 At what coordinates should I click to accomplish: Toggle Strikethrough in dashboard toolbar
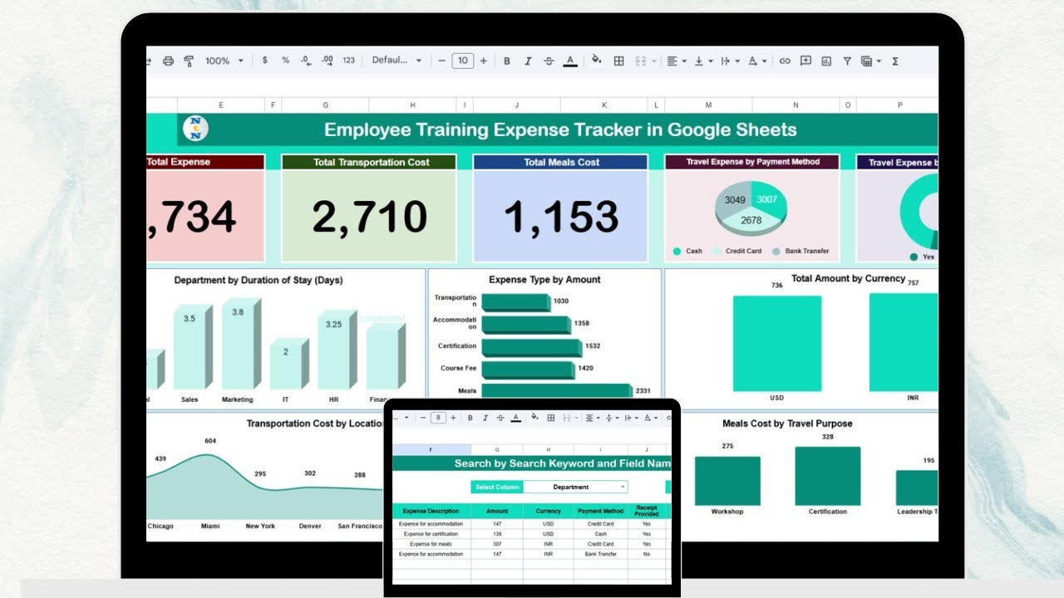[x=549, y=61]
